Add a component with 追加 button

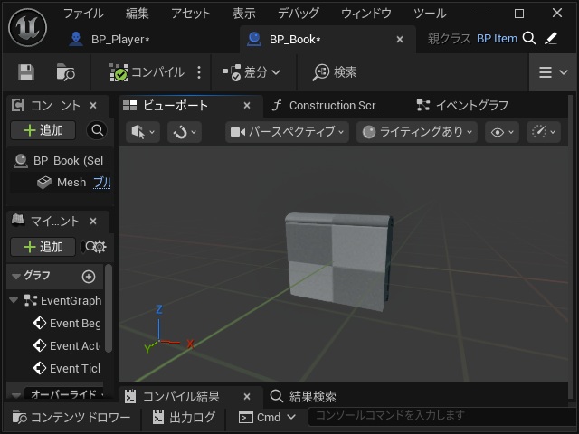(x=43, y=130)
